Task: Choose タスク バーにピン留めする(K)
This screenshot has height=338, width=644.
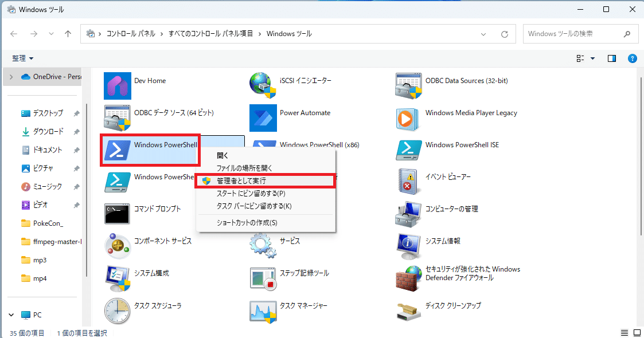Action: [266, 206]
